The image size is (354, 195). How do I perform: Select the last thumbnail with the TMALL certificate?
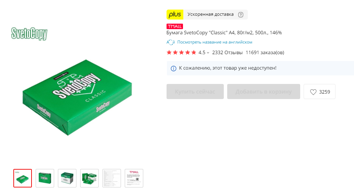134,178
